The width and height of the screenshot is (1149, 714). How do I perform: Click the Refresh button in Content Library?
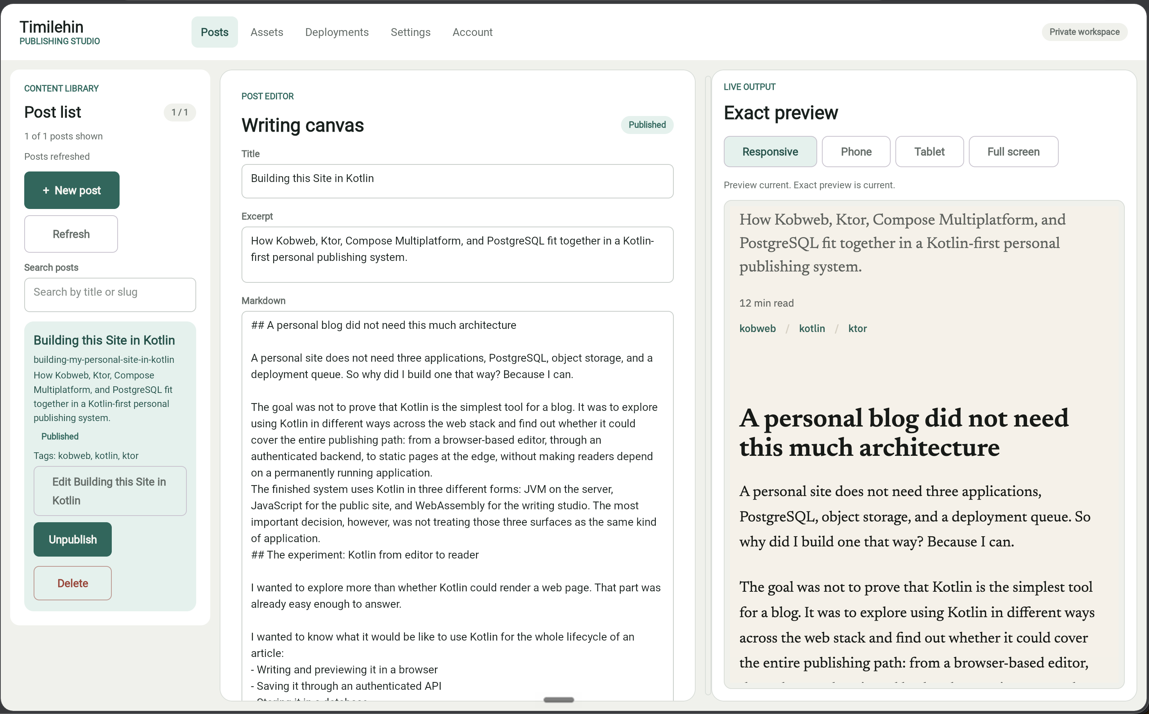(x=71, y=234)
